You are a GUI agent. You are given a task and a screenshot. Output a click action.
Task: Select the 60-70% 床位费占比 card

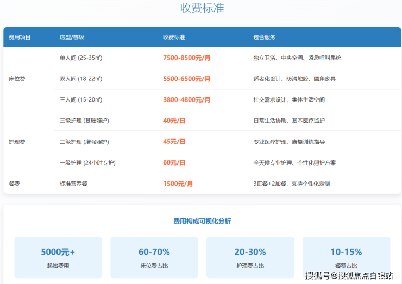pos(154,257)
